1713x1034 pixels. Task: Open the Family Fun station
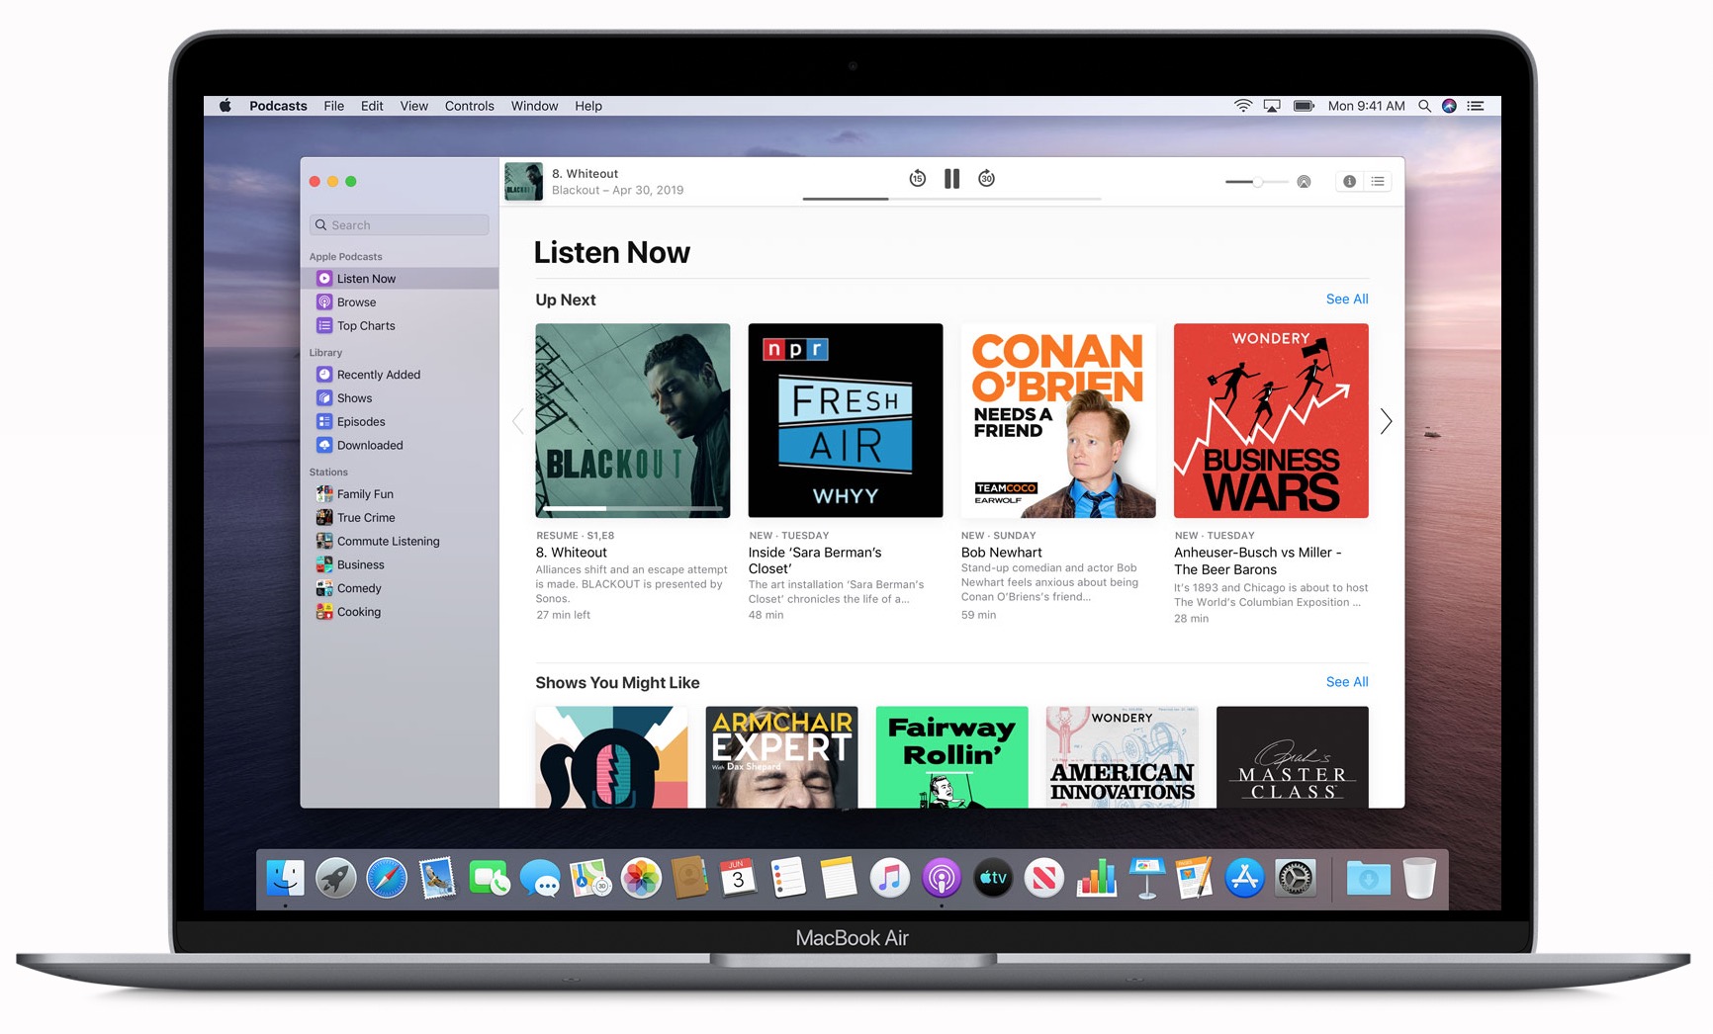tap(400, 494)
